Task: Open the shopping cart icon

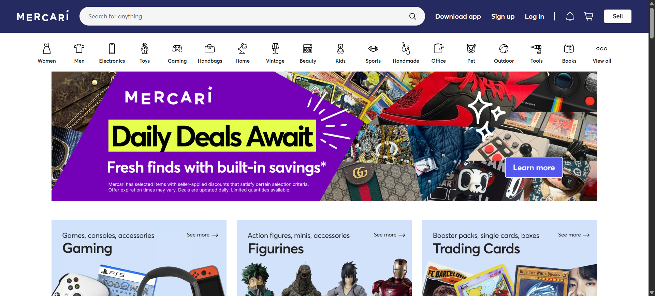Action: point(588,16)
